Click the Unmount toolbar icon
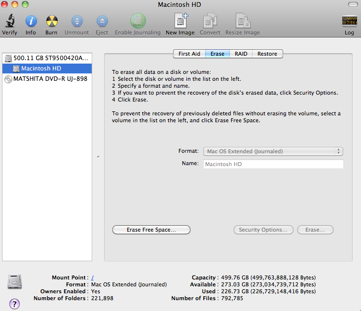The height and width of the screenshot is (311, 361). tap(77, 21)
